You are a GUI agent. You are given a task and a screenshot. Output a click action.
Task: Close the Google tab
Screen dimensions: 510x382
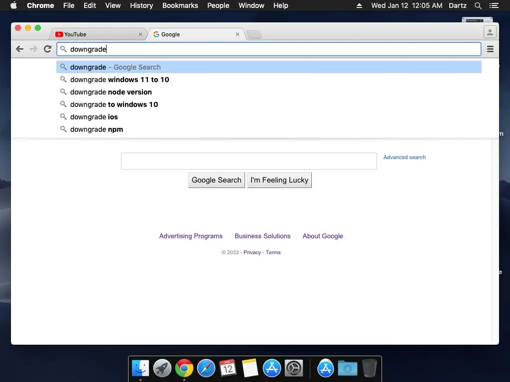tap(238, 34)
